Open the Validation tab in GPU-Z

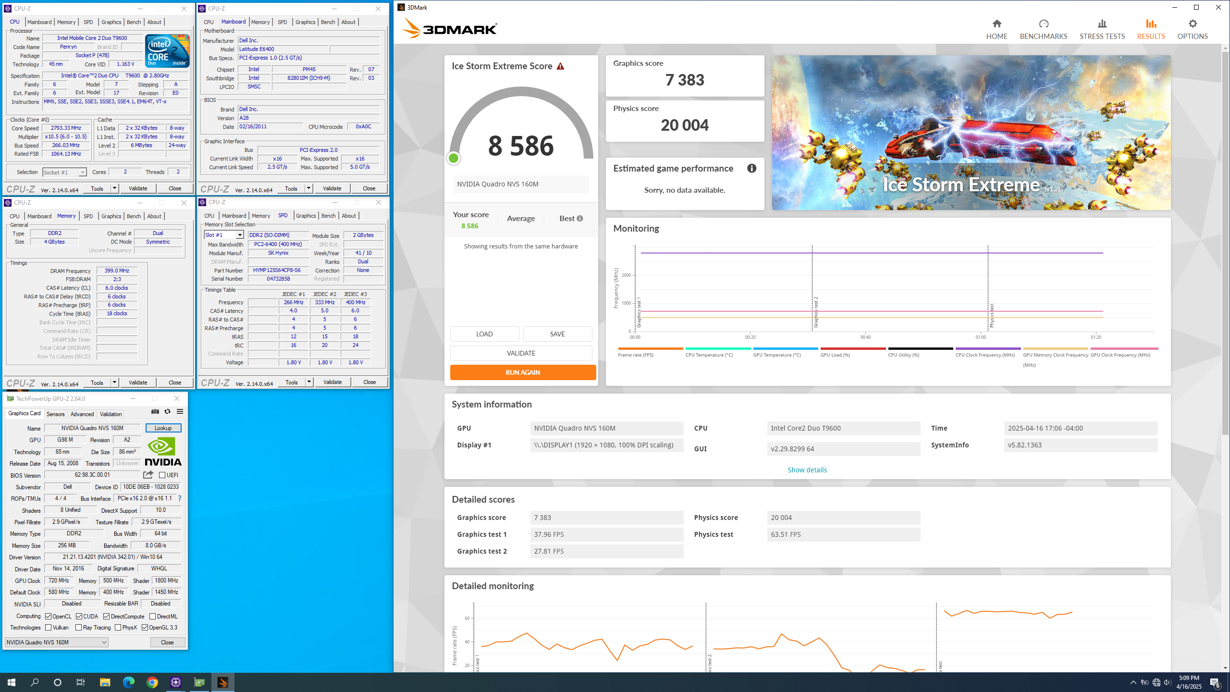click(x=111, y=414)
